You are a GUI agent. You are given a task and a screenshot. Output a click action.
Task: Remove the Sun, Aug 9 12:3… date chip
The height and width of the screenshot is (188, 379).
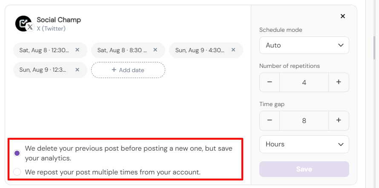pyautogui.click(x=78, y=70)
